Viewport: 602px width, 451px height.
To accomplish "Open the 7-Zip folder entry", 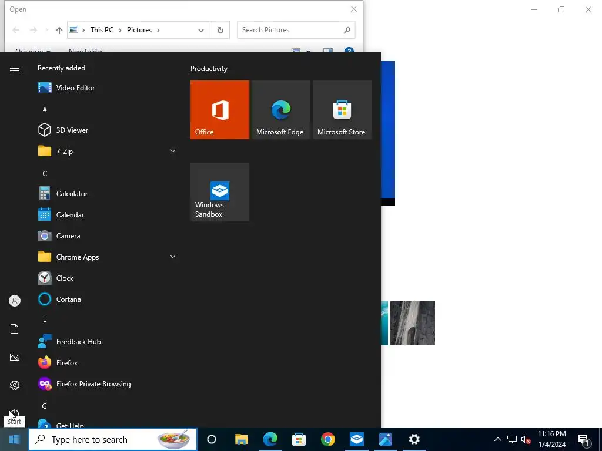I will (x=108, y=151).
